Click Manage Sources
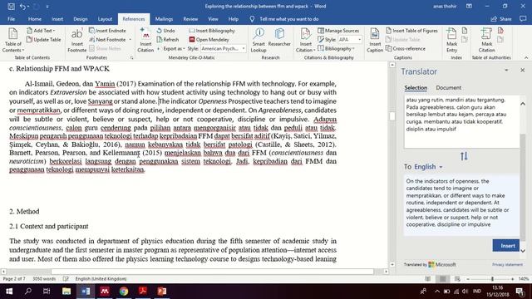 coord(338,31)
